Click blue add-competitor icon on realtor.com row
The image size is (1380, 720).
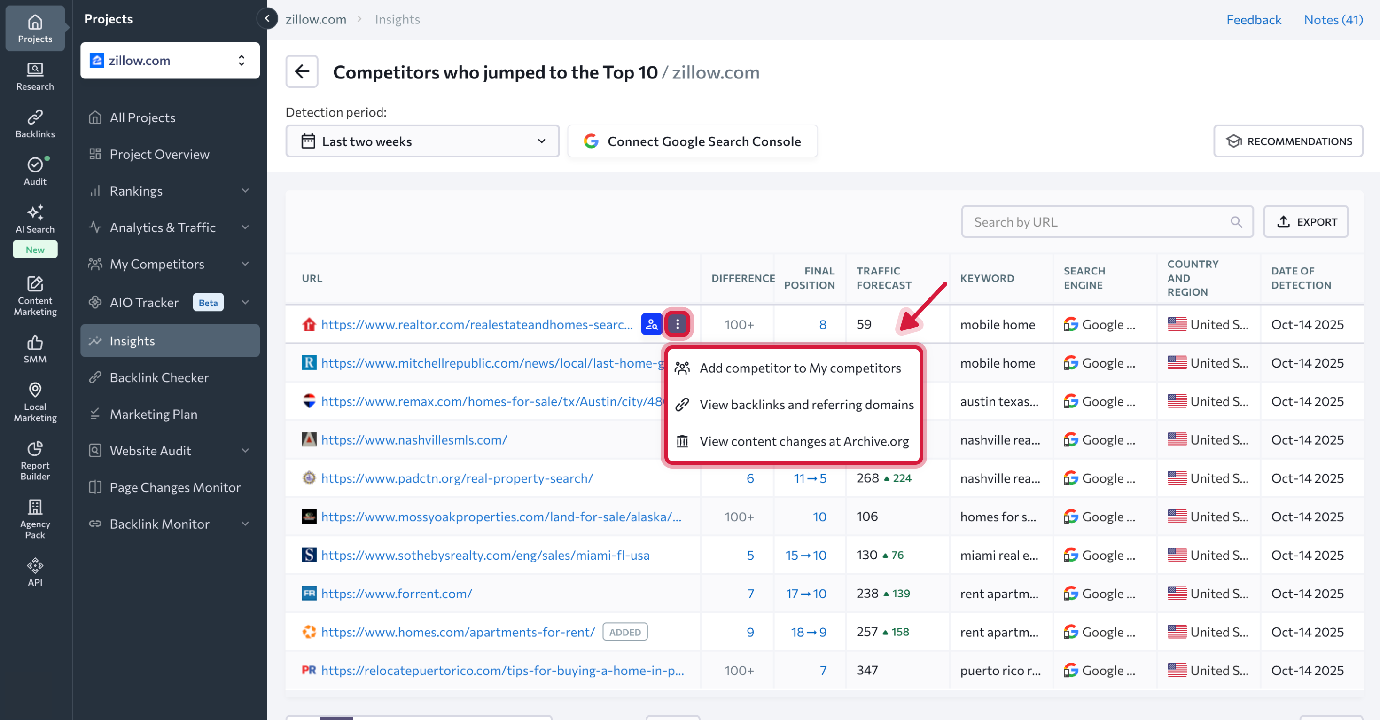coord(651,324)
